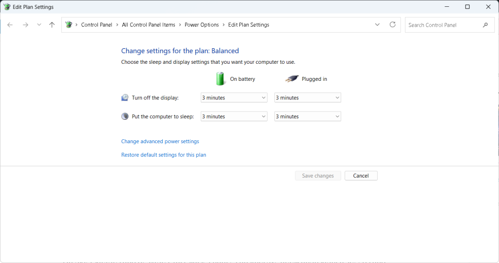The width and height of the screenshot is (499, 263).
Task: Click the On battery column label
Action: (x=243, y=79)
